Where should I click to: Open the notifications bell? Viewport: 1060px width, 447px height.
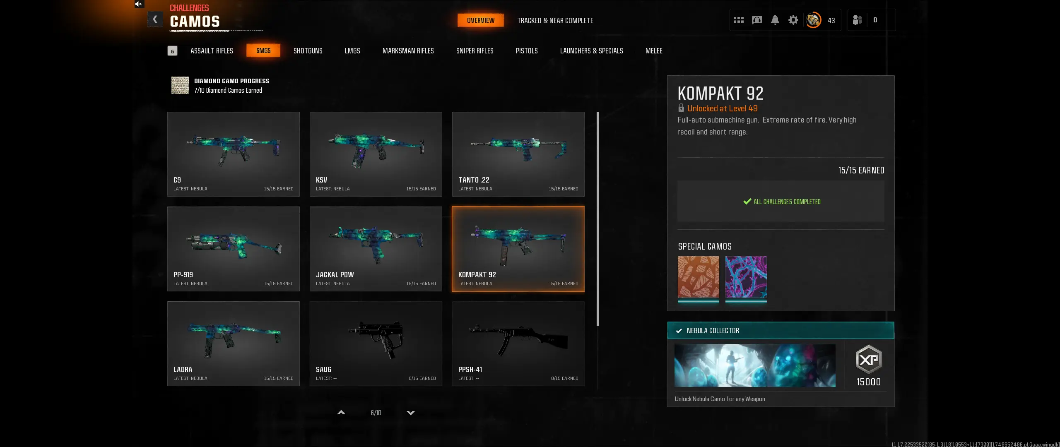point(775,20)
